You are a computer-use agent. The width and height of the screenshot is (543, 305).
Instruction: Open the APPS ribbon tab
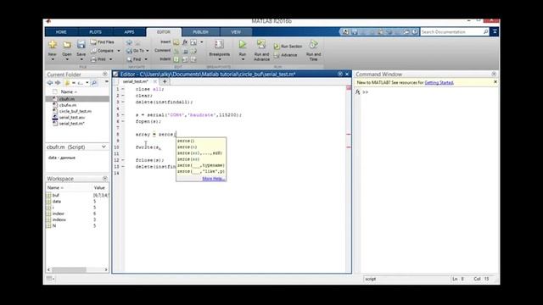click(x=129, y=32)
